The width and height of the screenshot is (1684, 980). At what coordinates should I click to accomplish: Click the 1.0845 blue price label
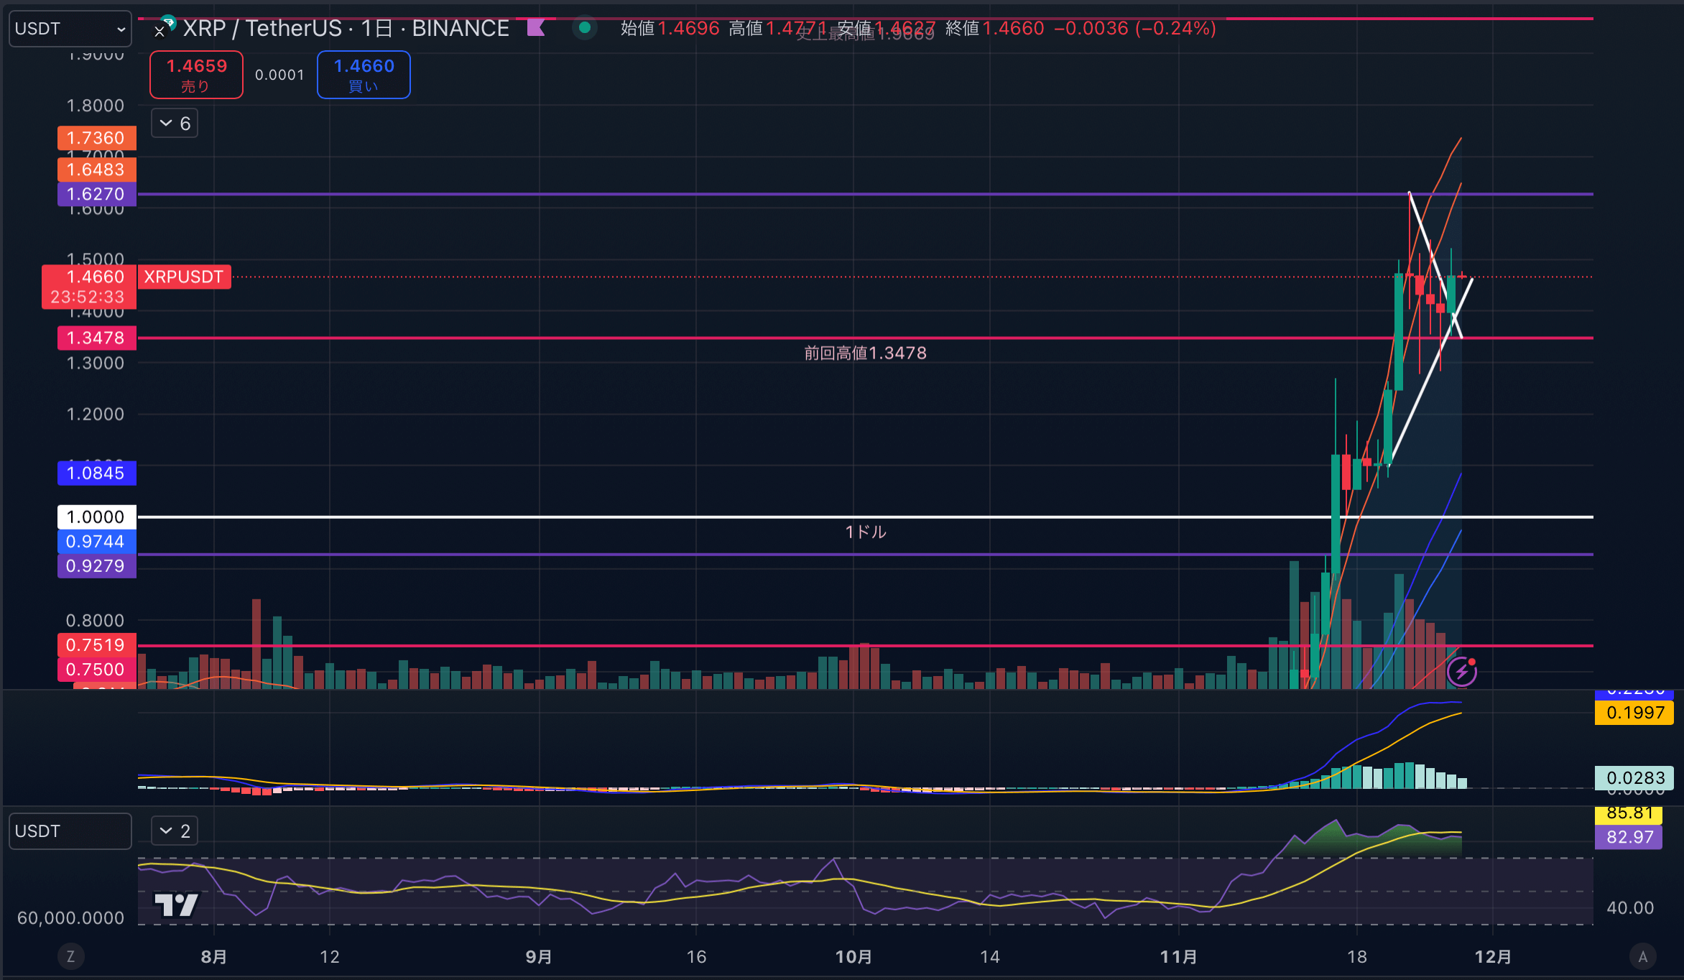(97, 473)
